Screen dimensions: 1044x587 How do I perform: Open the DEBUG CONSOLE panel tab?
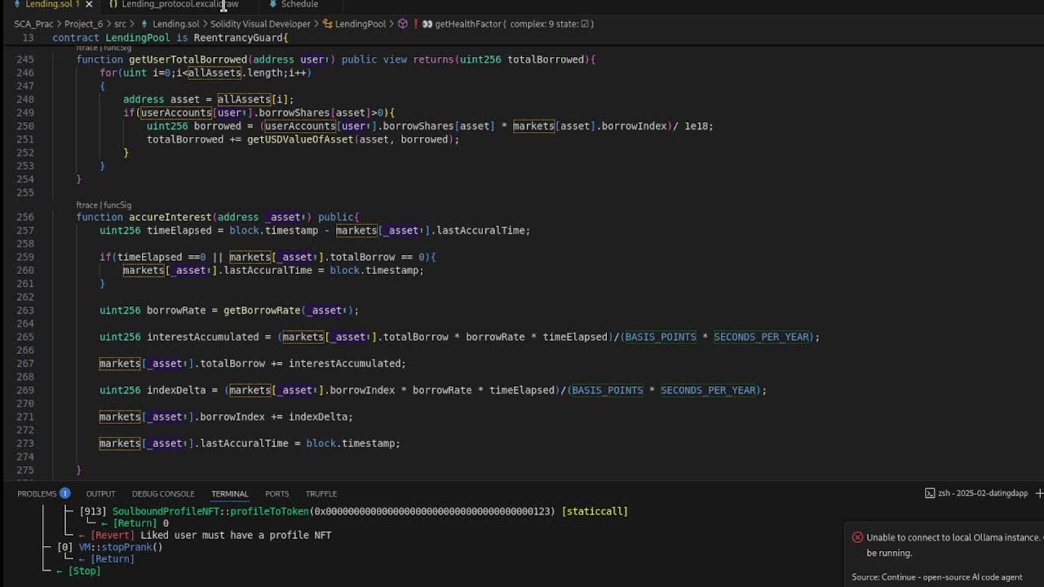(163, 493)
